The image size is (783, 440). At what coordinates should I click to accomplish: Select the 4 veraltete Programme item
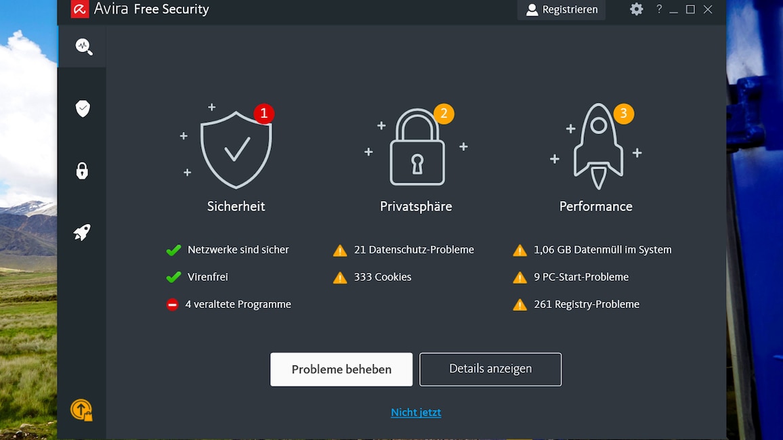coord(238,305)
